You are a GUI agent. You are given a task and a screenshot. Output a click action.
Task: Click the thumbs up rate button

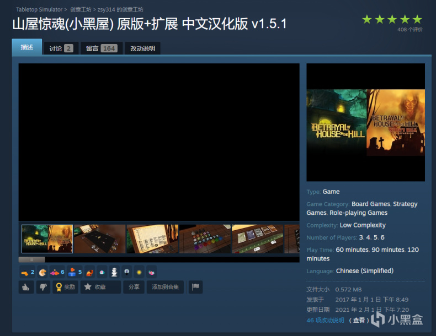point(26,287)
